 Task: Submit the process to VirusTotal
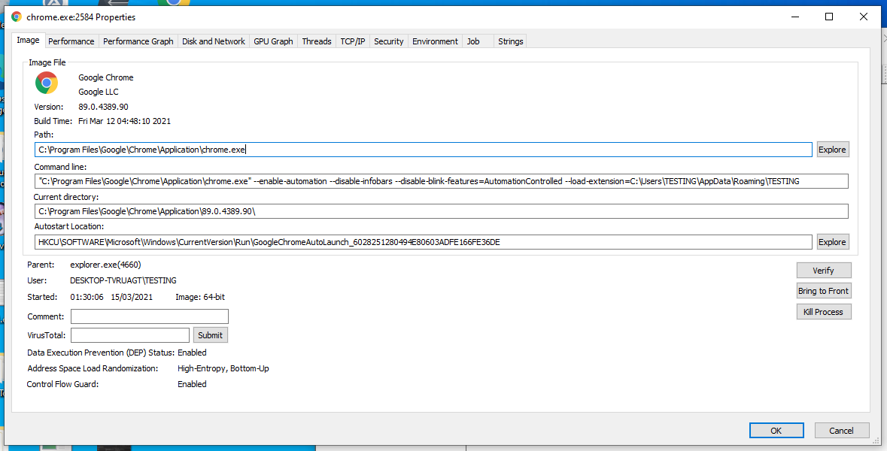(211, 335)
